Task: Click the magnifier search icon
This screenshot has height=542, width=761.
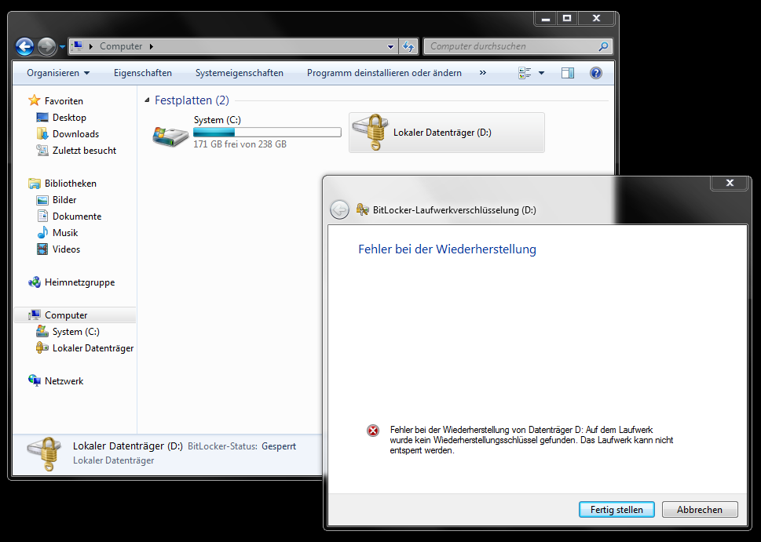Action: pos(603,46)
